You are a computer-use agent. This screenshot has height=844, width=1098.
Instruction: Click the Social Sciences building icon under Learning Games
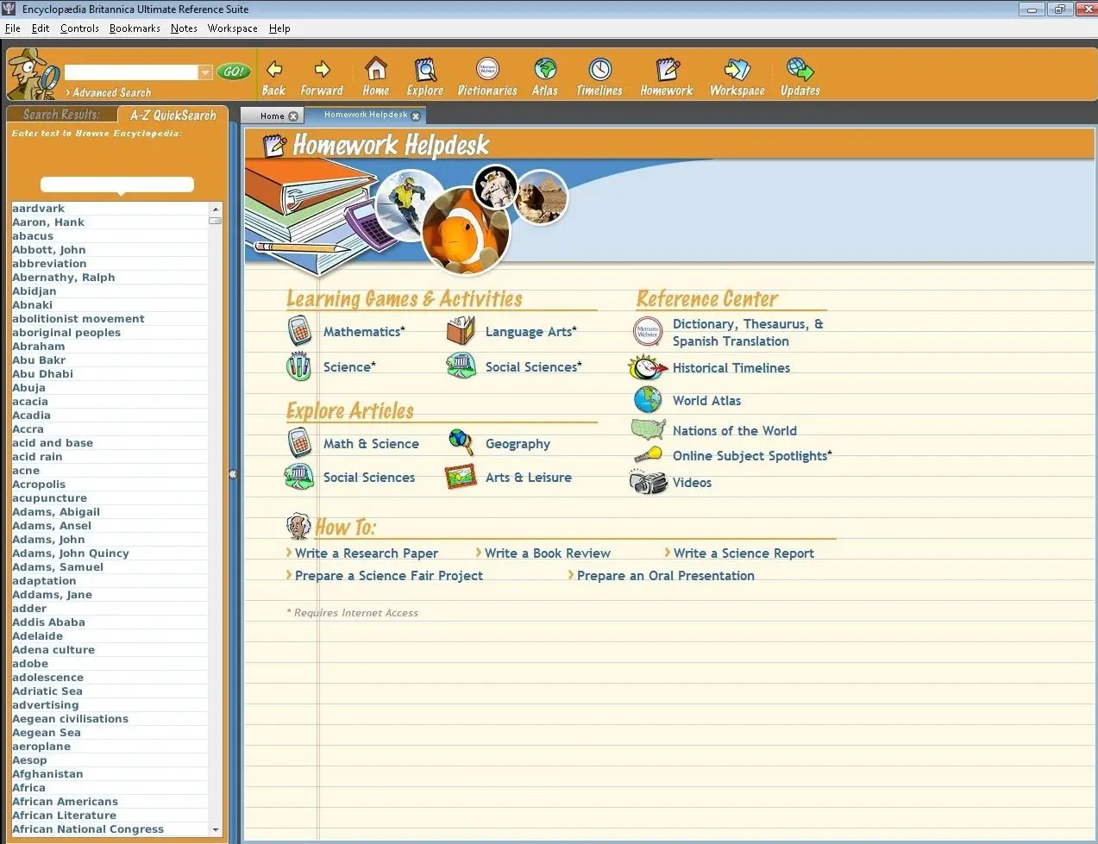click(x=461, y=366)
